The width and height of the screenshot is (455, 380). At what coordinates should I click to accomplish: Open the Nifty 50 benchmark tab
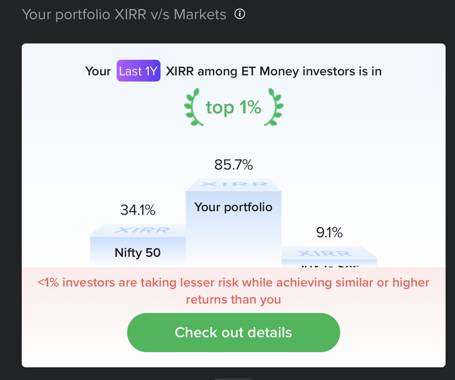pyautogui.click(x=137, y=252)
